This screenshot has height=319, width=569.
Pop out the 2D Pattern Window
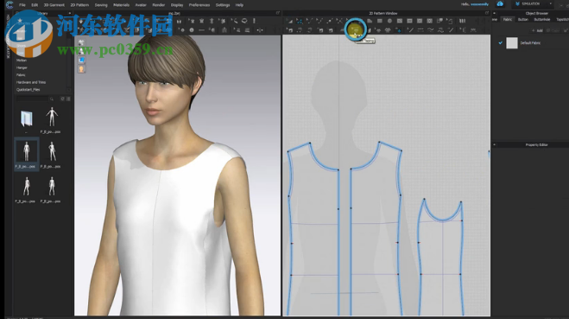click(487, 13)
